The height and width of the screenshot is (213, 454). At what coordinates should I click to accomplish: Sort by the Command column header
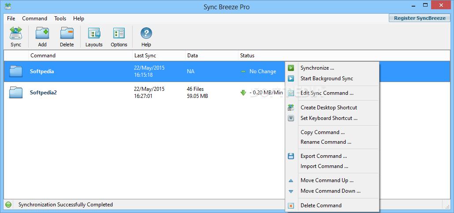81,56
